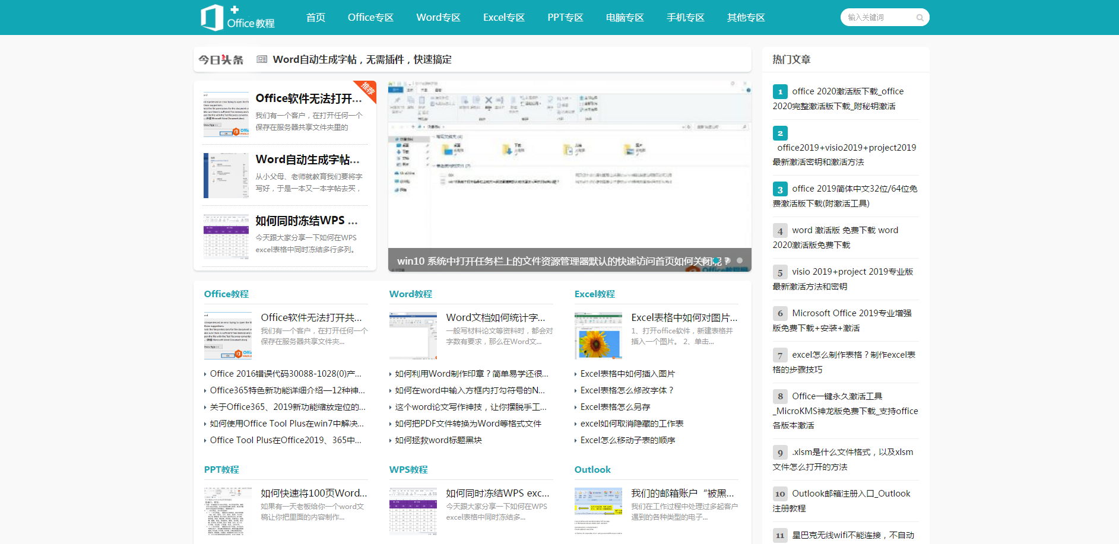Screen dimensions: 1119x544
Task: Click the news icon beside the headline
Action: 262,59
